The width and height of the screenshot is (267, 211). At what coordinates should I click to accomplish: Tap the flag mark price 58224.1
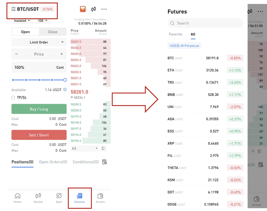pos(78,98)
